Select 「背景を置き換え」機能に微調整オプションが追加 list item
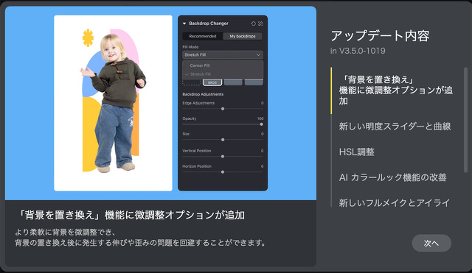The width and height of the screenshot is (472, 273). [395, 90]
